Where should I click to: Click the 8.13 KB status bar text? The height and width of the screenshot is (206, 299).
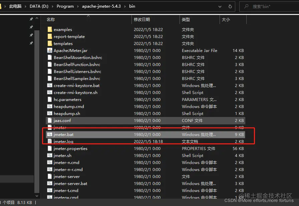point(25,202)
